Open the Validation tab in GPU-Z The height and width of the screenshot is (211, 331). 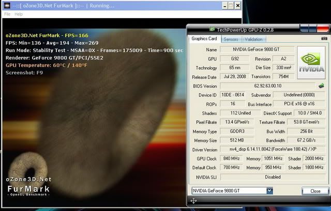point(253,39)
